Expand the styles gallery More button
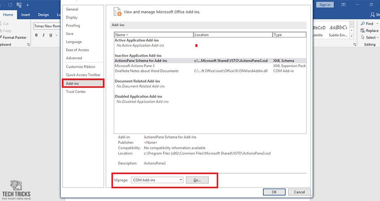Viewport: 380px width, 201px height. coord(352,36)
